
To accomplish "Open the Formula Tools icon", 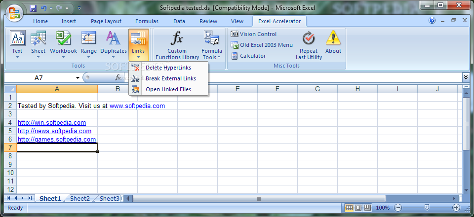I will coord(212,45).
